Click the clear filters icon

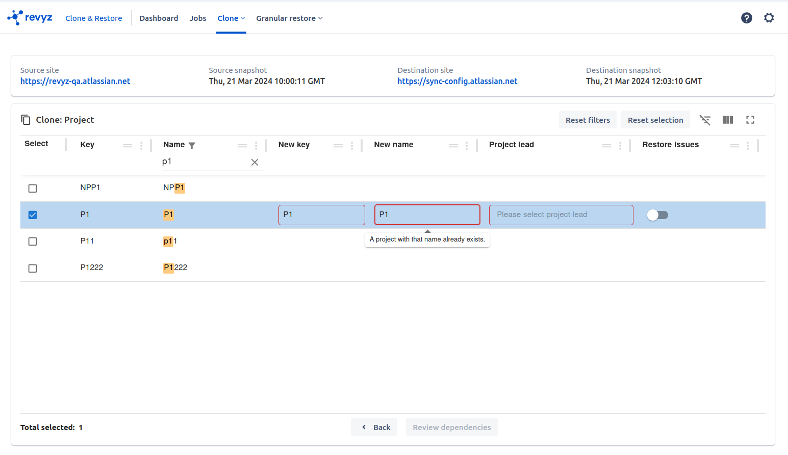click(x=705, y=120)
